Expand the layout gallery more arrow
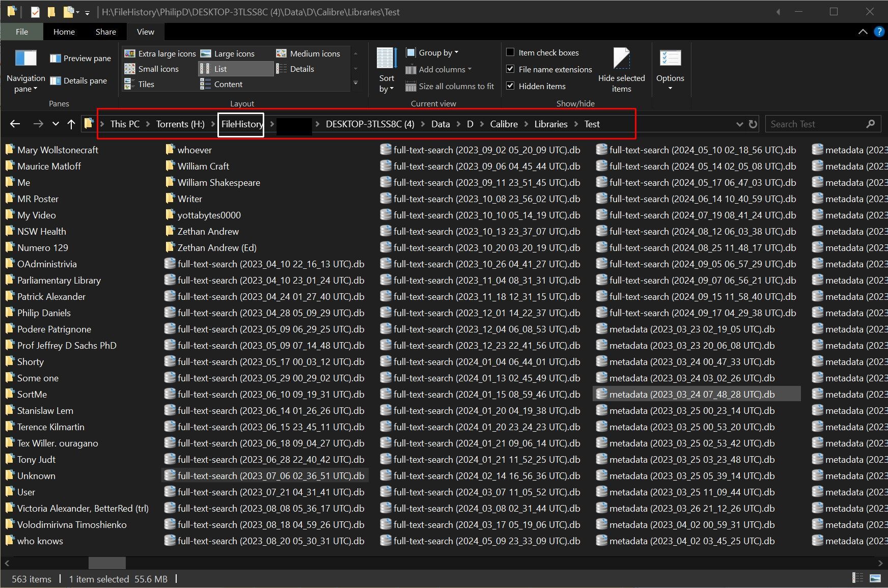 tap(355, 83)
